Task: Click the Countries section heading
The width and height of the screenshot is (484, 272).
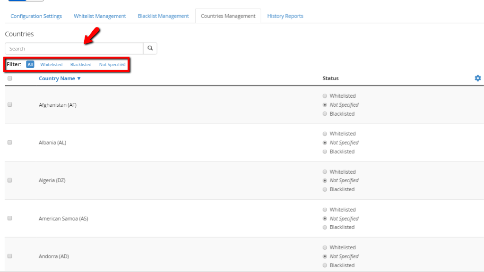Action: click(x=19, y=34)
